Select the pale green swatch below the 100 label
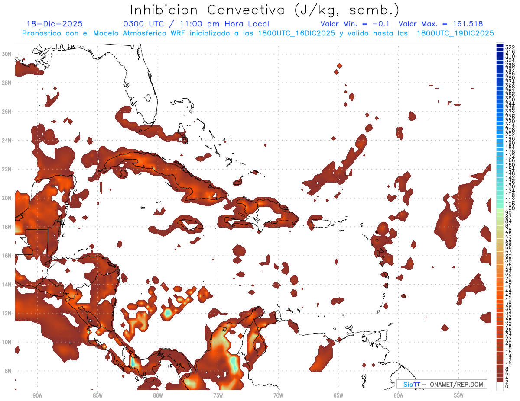Image resolution: width=520 pixels, height=401 pixels. pos(500,211)
